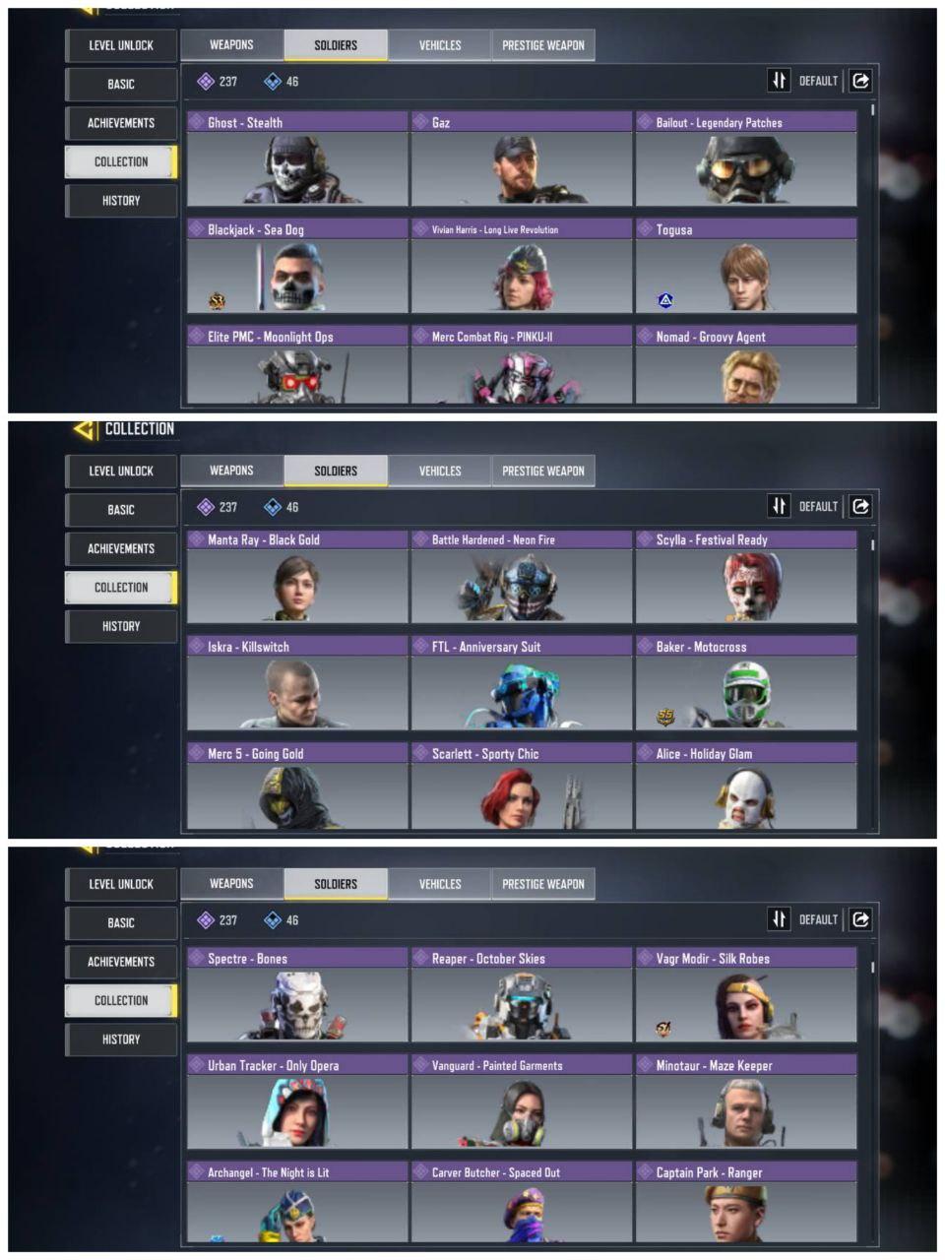Select the FTL - Anniversary Suit soldier

[522, 683]
